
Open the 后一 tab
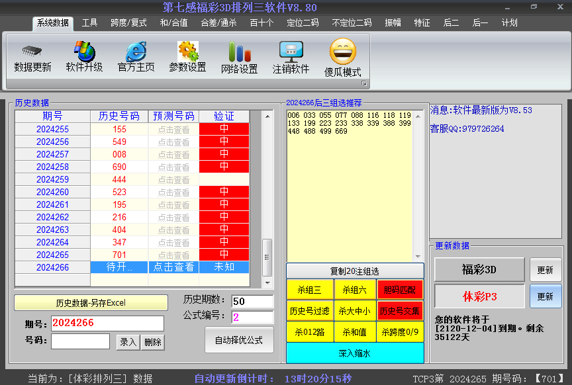(x=480, y=23)
